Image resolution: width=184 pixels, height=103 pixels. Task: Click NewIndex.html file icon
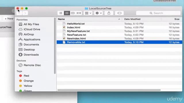(x=64, y=39)
